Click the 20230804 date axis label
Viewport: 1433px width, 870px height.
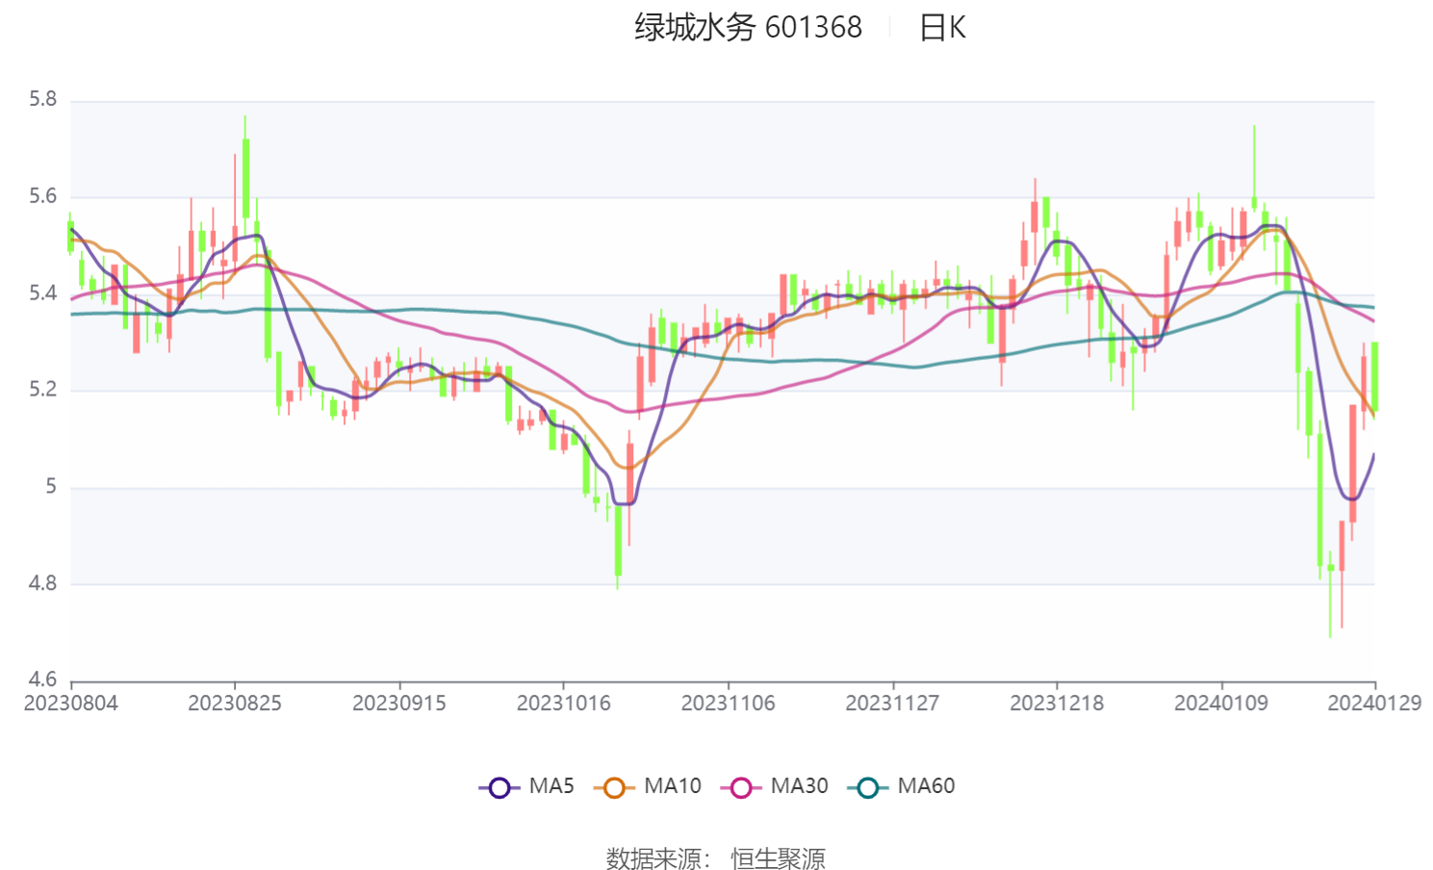coord(71,704)
